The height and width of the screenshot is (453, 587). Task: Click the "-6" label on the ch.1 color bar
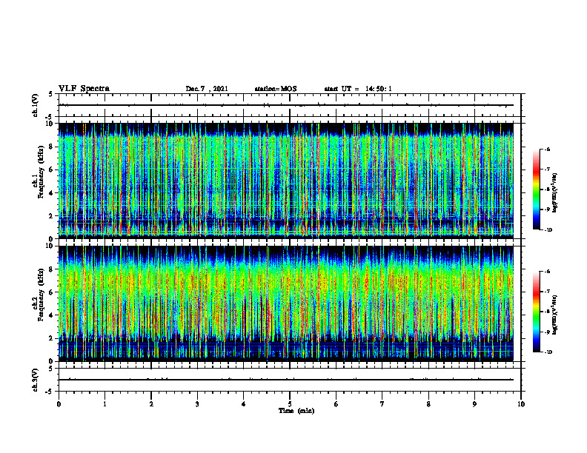coord(548,149)
